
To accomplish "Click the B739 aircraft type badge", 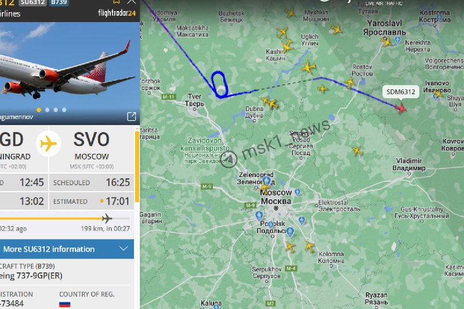I will click(59, 2).
